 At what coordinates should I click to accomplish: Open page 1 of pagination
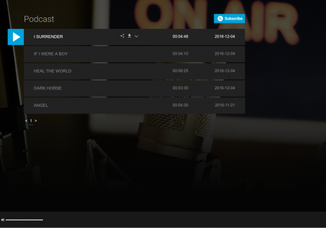[31, 121]
